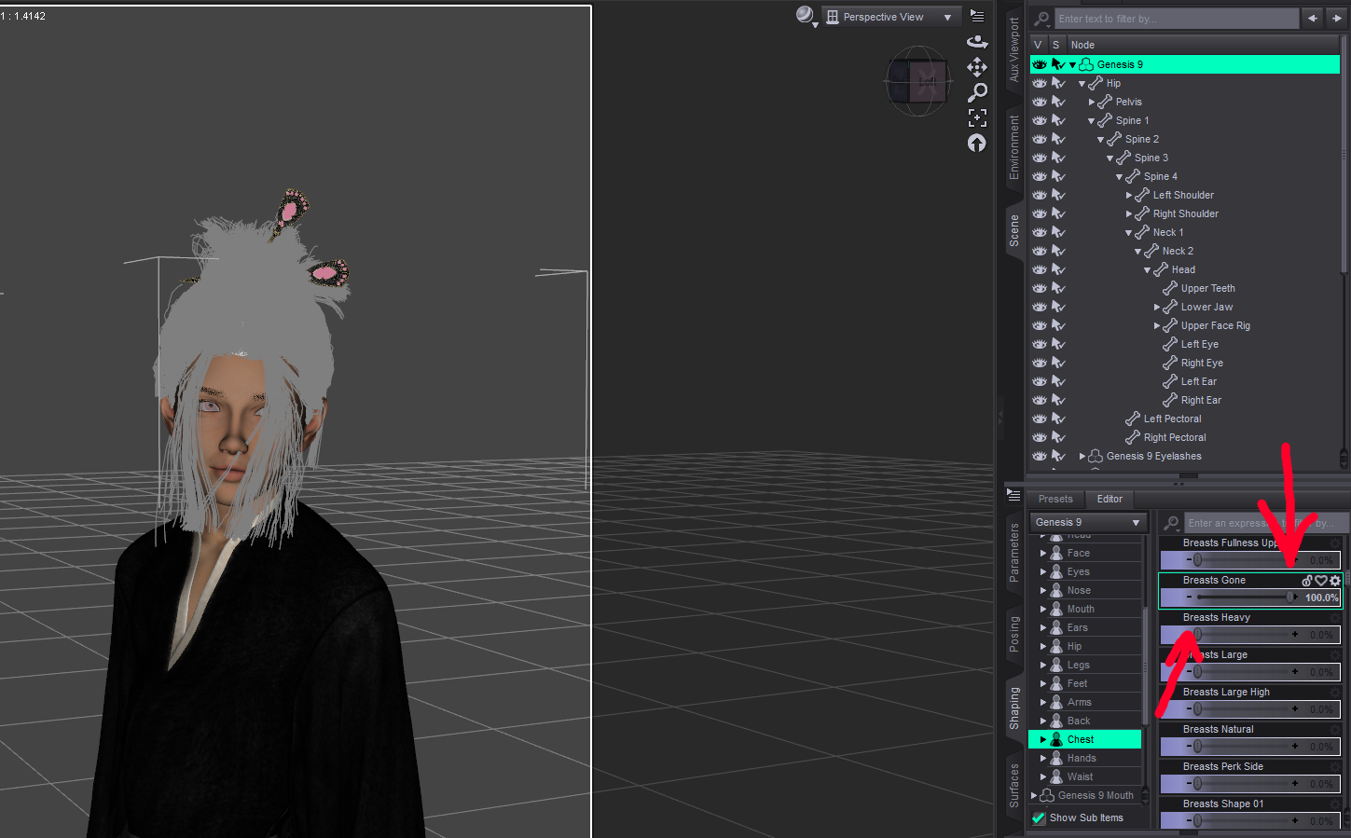The image size is (1351, 838).
Task: Open the Posing pane tab
Action: (x=1014, y=635)
